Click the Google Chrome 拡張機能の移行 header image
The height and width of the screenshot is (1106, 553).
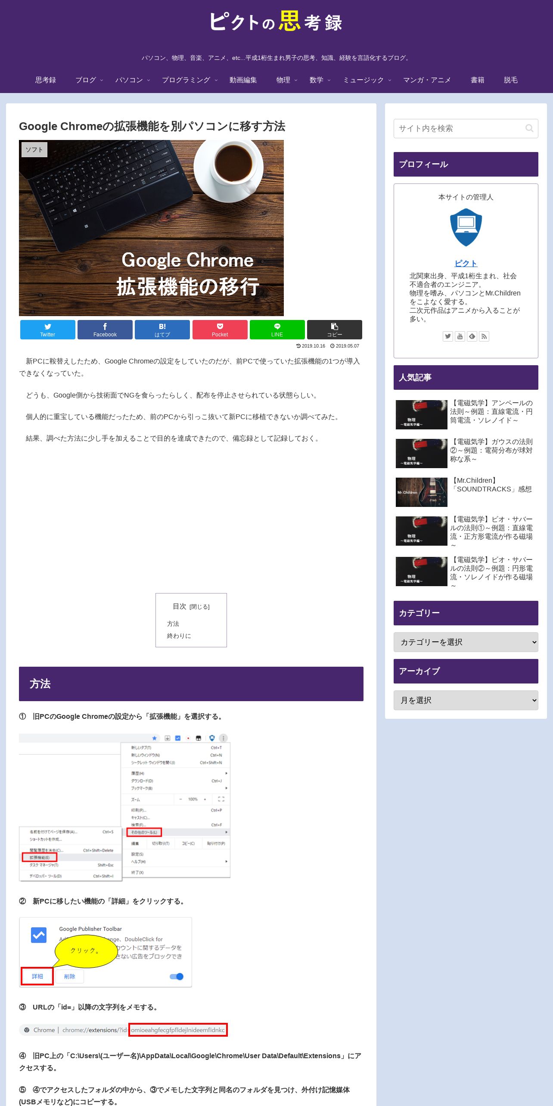(151, 228)
